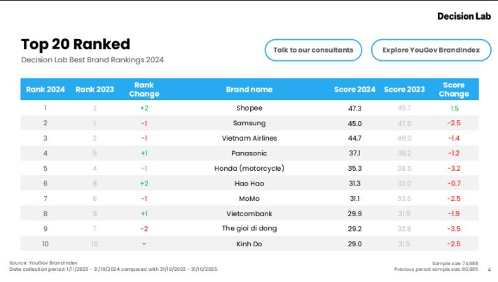Click the Score Change column header
Image resolution: width=498 pixels, height=282 pixels.
(454, 90)
